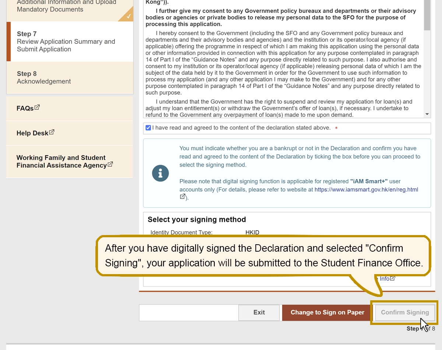Go to Step 8 Acknowledgement
The height and width of the screenshot is (350, 442).
pos(44,78)
